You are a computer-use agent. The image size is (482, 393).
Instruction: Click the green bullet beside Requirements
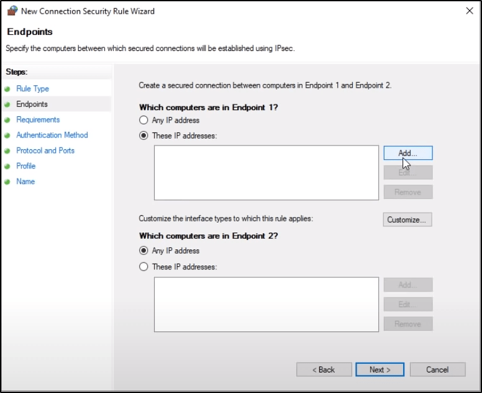pos(7,120)
